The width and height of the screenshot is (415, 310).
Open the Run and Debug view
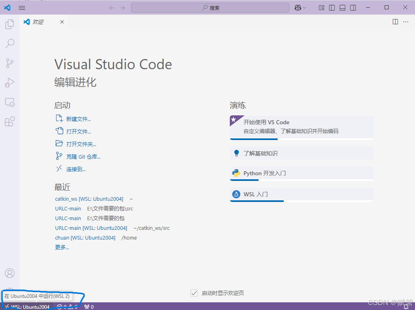[9, 83]
